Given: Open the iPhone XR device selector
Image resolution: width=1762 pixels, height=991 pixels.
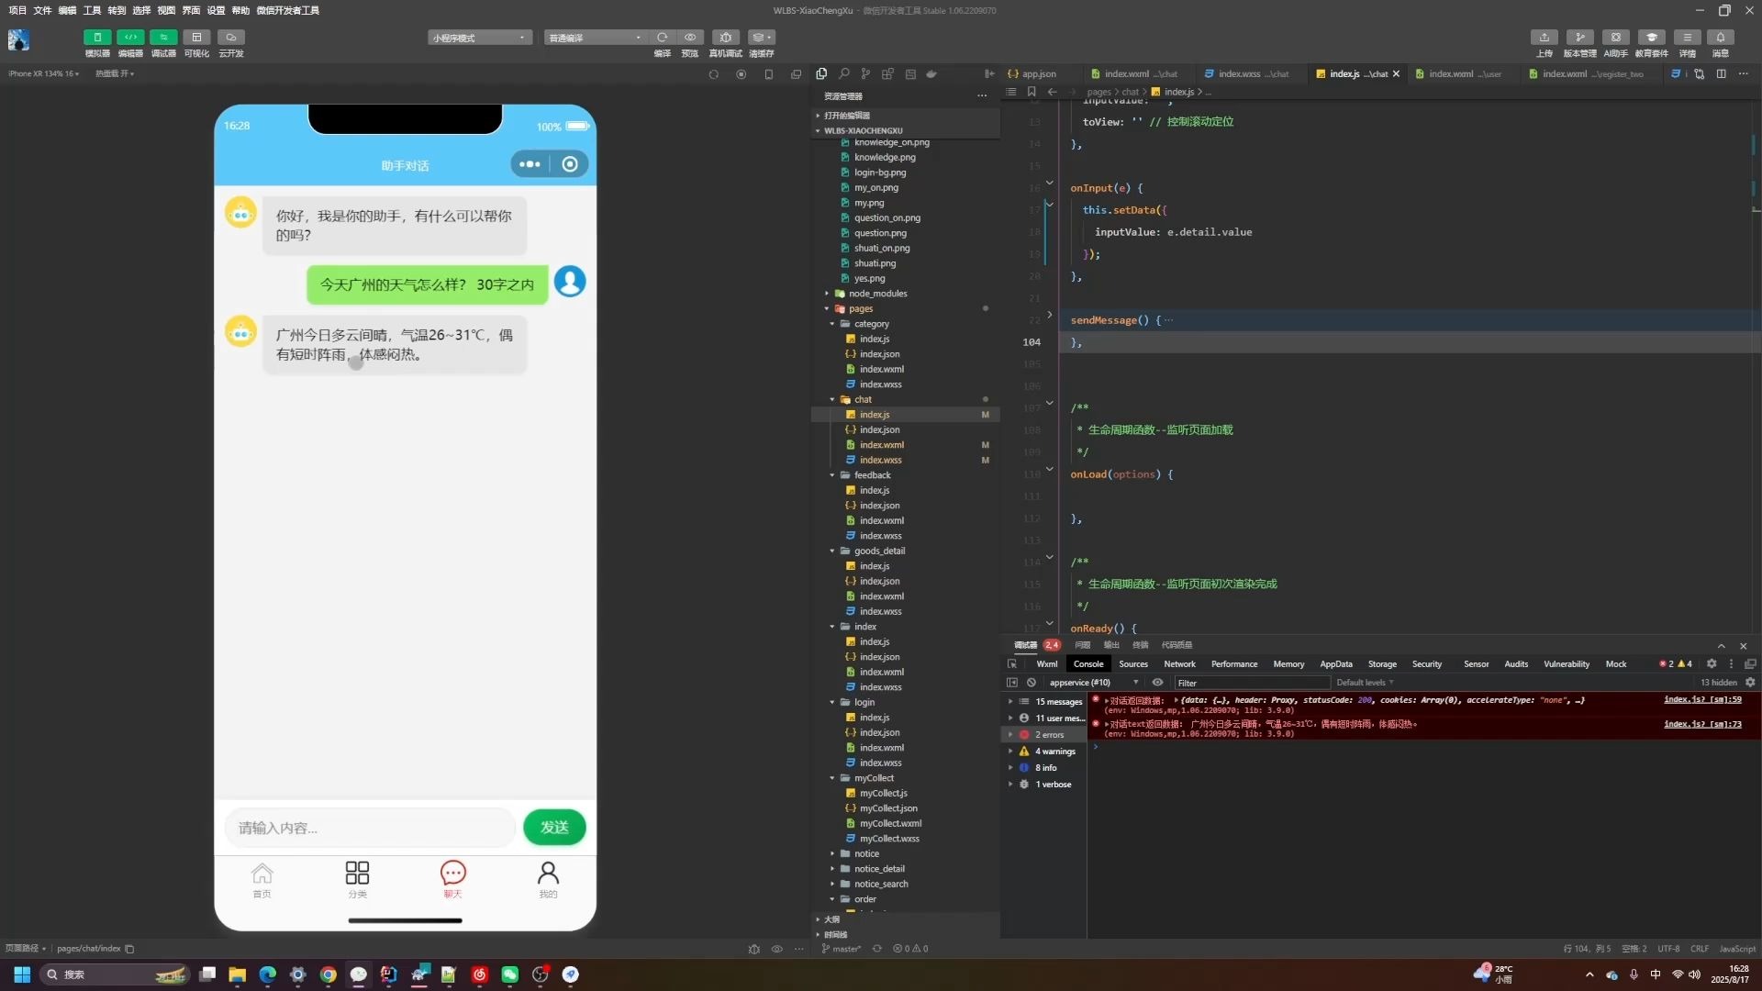Looking at the screenshot, I should point(43,73).
